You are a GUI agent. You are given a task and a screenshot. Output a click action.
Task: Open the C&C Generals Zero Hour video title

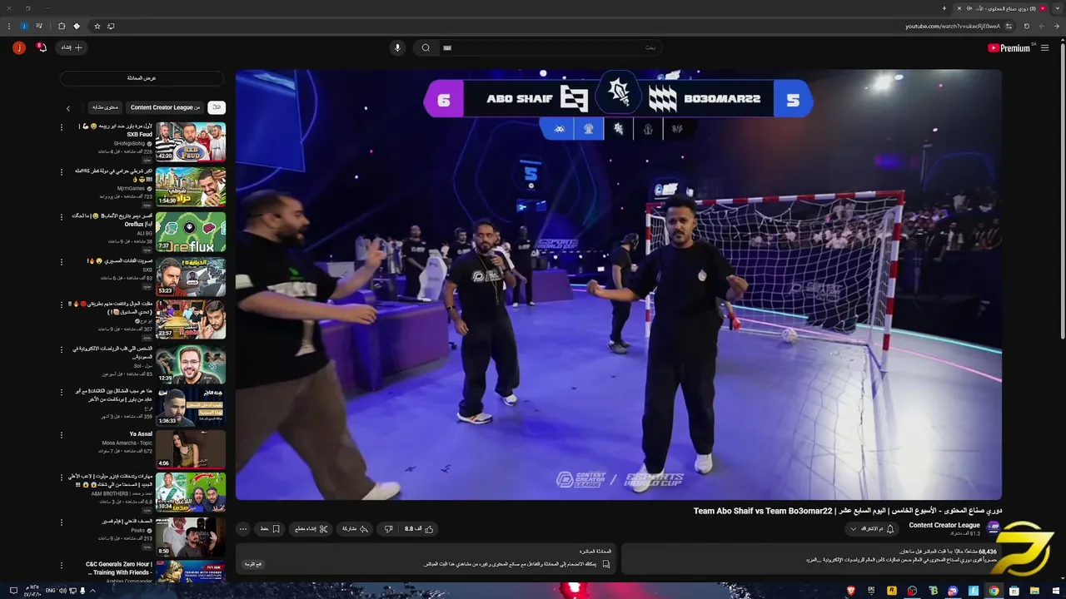pyautogui.click(x=118, y=568)
